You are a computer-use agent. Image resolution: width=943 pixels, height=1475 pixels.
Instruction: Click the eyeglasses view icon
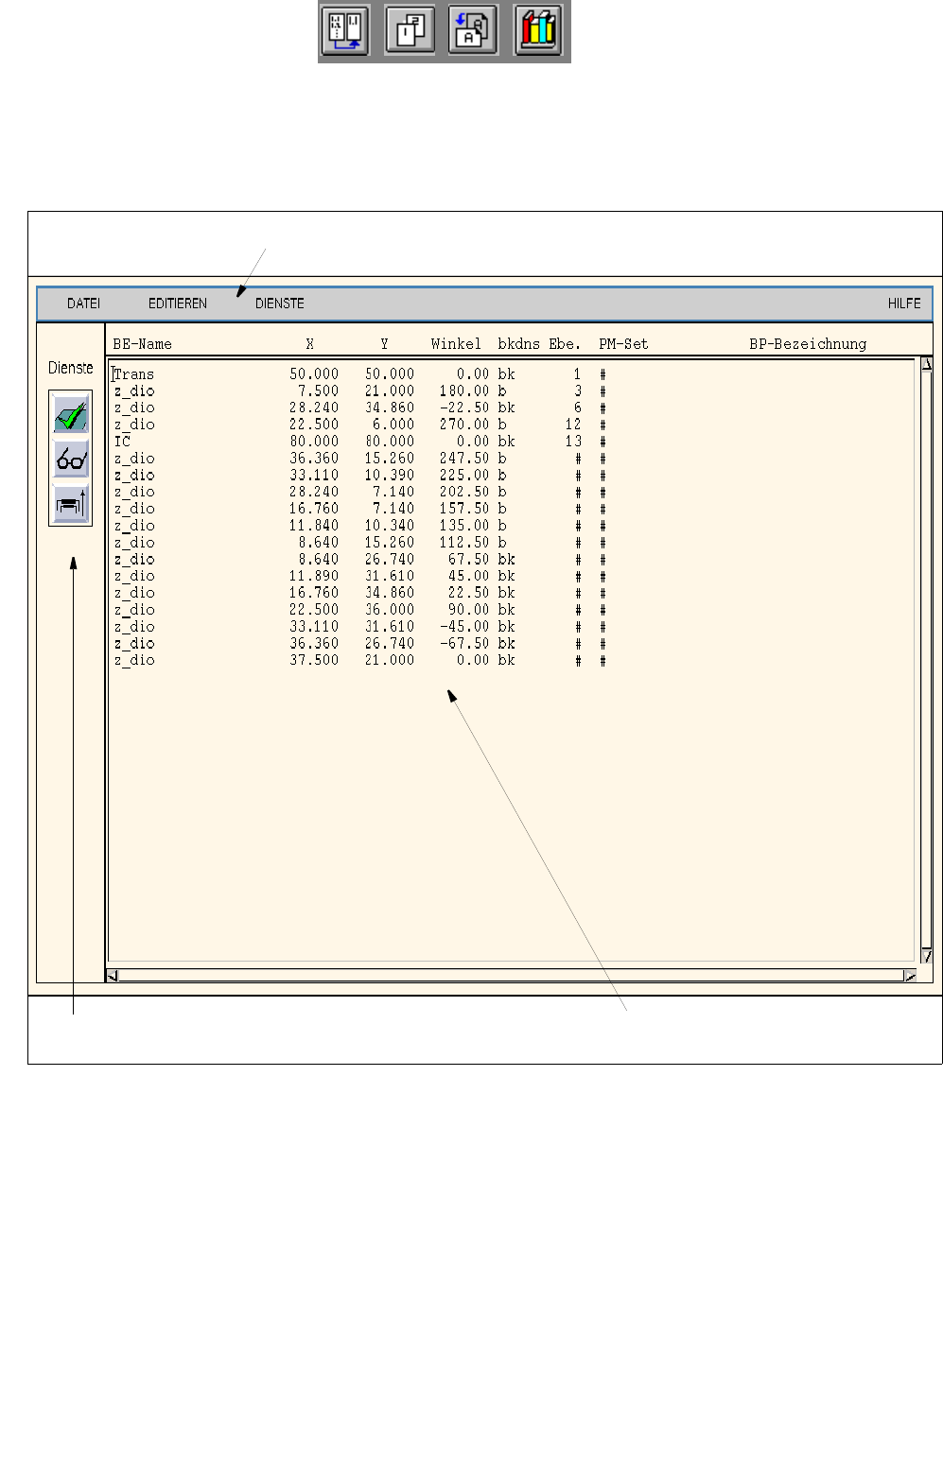pos(71,460)
